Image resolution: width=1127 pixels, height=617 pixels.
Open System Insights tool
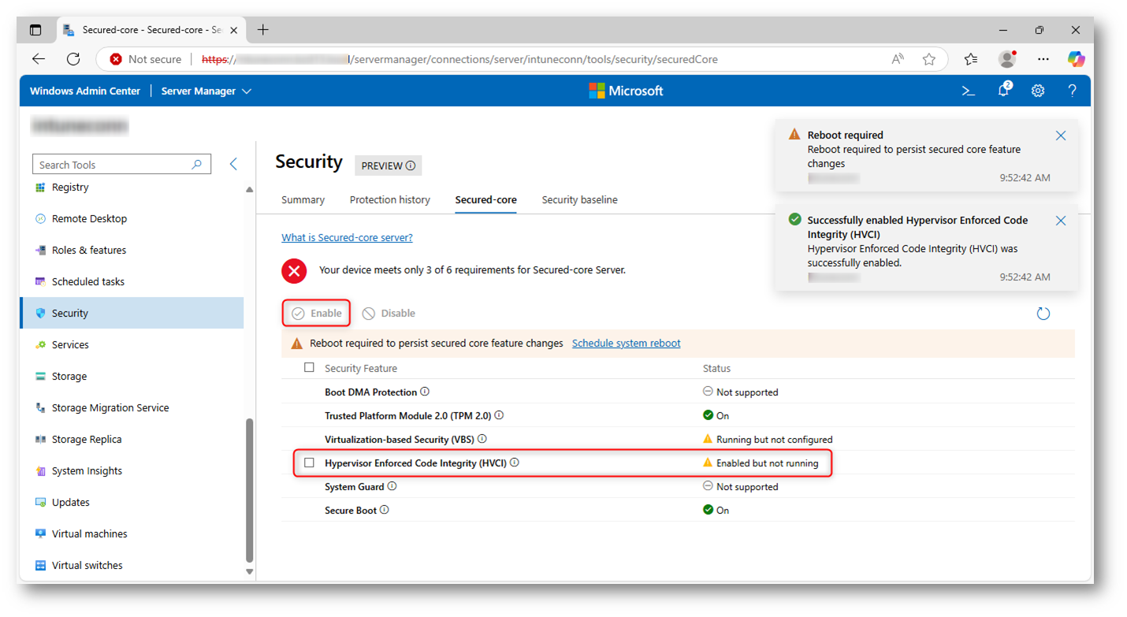tap(132, 470)
